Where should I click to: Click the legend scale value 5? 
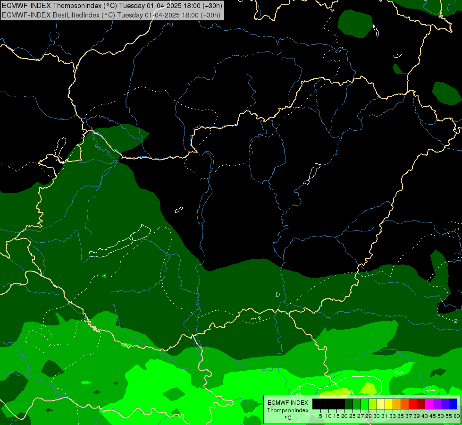click(x=320, y=416)
